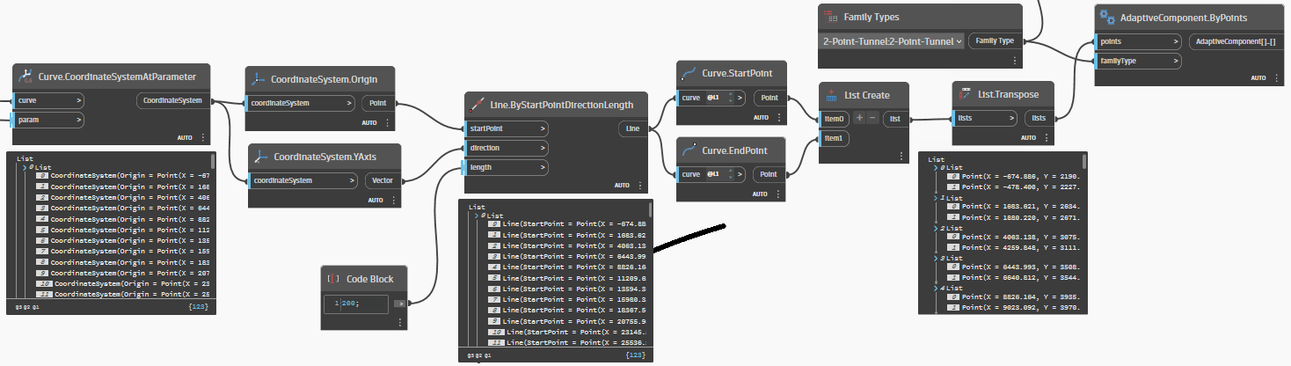This screenshot has width=1291, height=366.
Task: Expand the direction port chevron
Action: [x=542, y=148]
